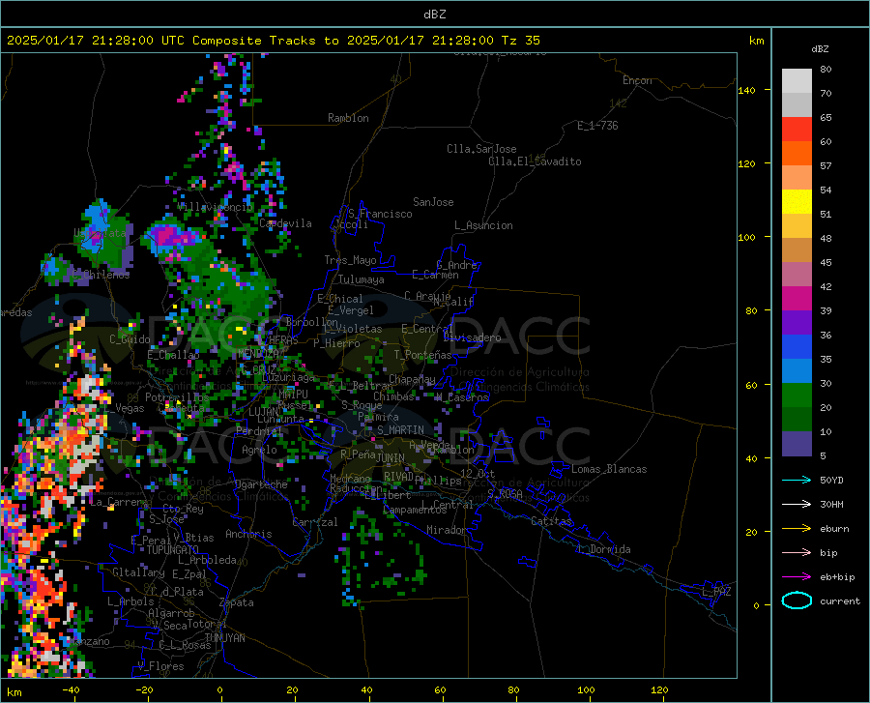Screen dimensions: 870x703
Task: Click the light gray 80 dBZ swatch
Action: coord(797,80)
